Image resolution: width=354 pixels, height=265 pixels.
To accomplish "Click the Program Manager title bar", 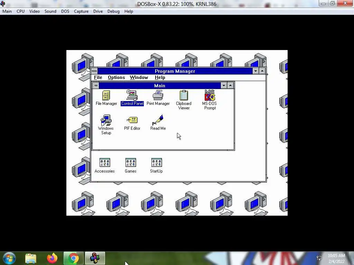I will pos(175,71).
